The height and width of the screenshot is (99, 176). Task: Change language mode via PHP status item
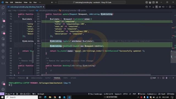click(x=134, y=94)
